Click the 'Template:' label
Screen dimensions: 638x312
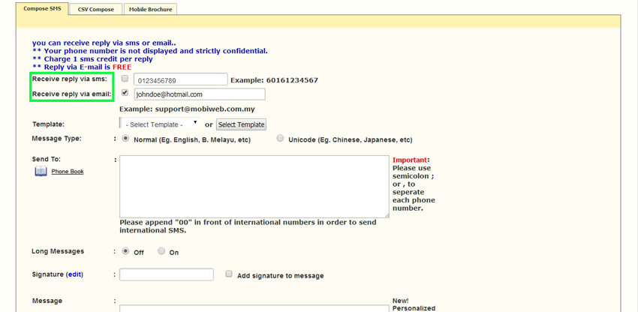click(48, 124)
